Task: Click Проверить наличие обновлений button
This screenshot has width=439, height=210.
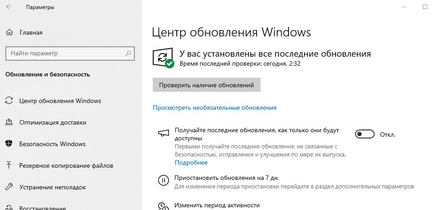Action: tap(207, 85)
